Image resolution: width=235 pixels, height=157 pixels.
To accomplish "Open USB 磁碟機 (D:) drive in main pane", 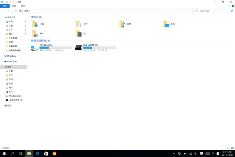I will click(x=78, y=48).
